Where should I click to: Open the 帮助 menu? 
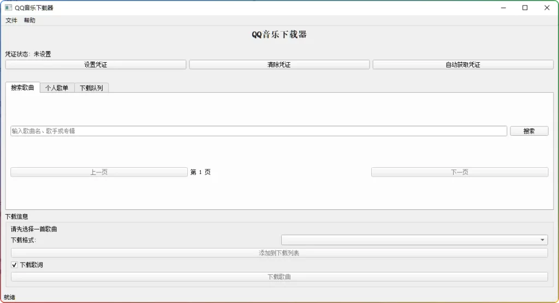[x=29, y=20]
